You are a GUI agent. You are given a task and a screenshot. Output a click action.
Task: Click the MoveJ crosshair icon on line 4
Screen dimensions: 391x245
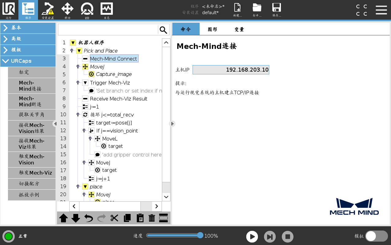pos(85,67)
